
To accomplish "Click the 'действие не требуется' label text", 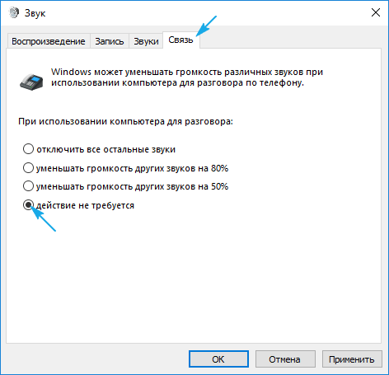I will click(85, 205).
